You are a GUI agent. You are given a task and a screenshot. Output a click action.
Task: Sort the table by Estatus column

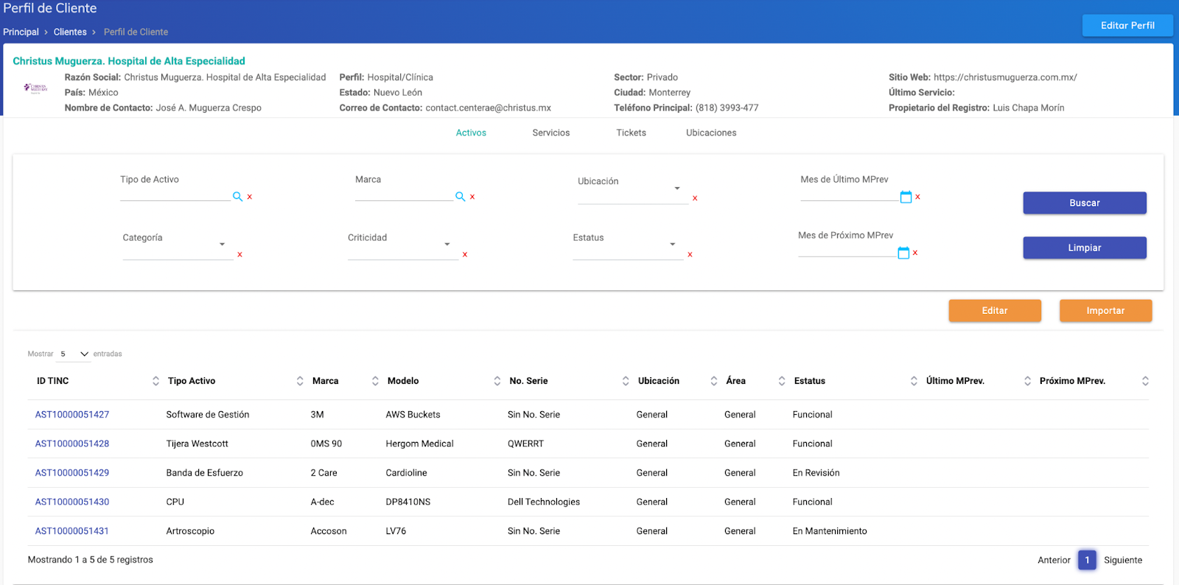[x=914, y=381]
